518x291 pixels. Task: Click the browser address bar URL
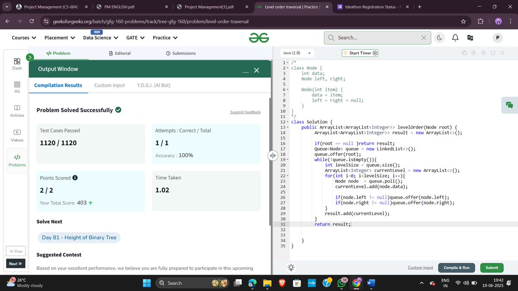150,21
